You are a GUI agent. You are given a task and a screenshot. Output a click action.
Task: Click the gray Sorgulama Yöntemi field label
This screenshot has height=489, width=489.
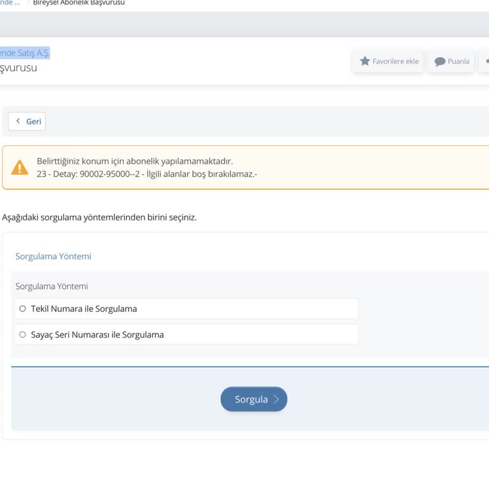[52, 287]
